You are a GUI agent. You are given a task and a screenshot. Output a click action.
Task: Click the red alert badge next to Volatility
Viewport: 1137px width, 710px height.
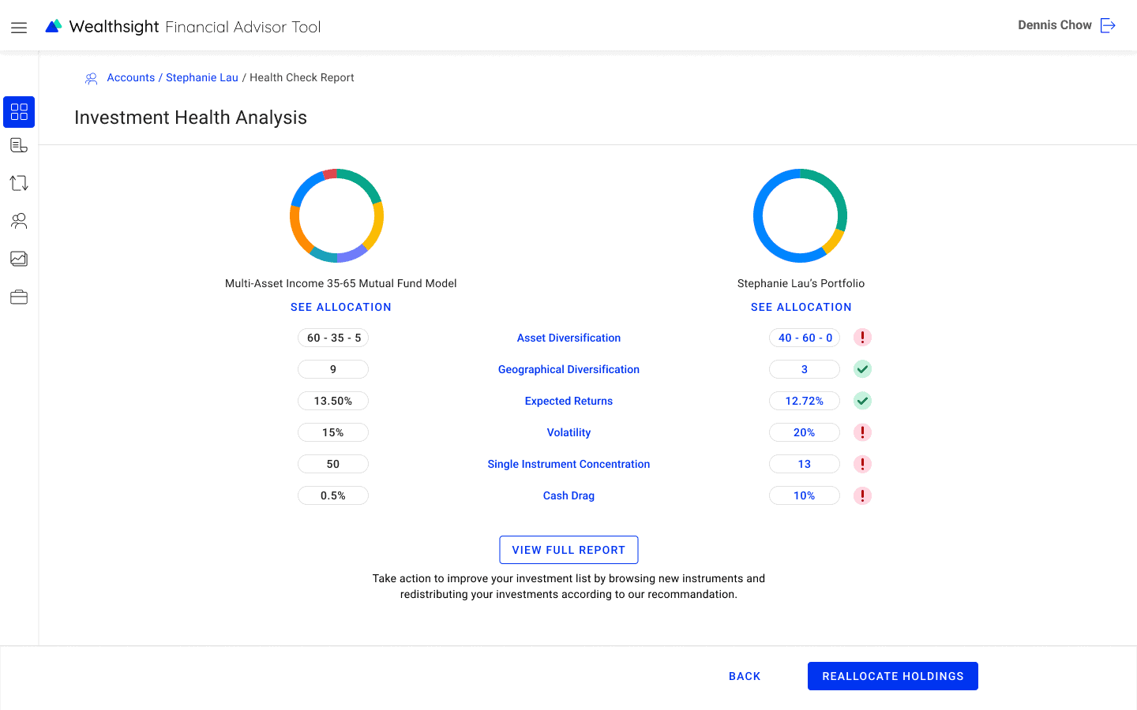coord(862,432)
